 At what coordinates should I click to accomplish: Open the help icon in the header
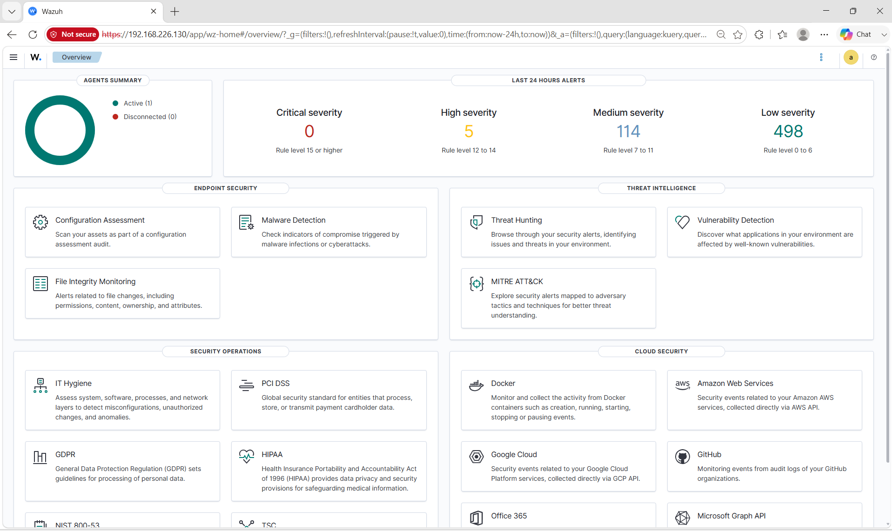(x=874, y=57)
